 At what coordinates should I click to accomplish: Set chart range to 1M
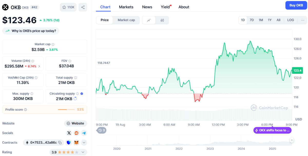pos(261,20)
